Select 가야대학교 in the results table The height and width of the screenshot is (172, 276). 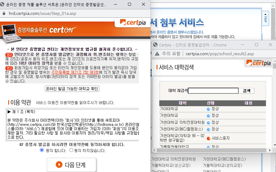coord(169,109)
